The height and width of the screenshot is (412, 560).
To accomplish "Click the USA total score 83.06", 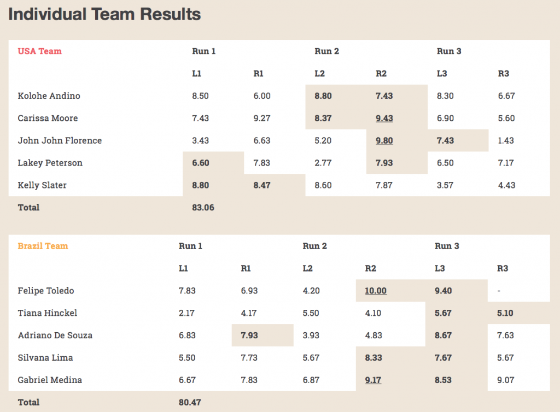I will [203, 207].
